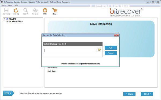
Task: Confirm with the Ok button
Action: click(111, 48)
